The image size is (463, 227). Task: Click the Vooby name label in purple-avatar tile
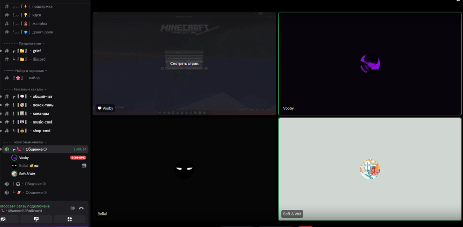coord(288,108)
